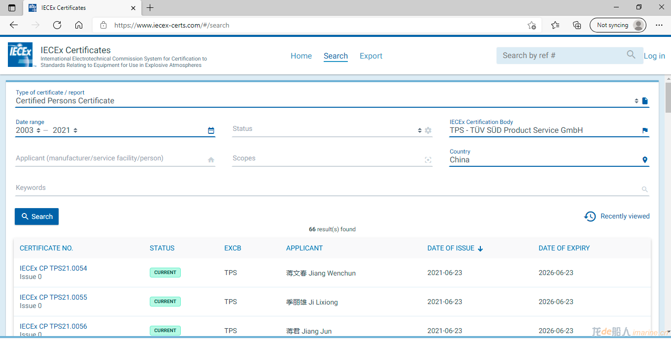671x339 pixels.
Task: Click the blue Search button
Action: (x=37, y=216)
